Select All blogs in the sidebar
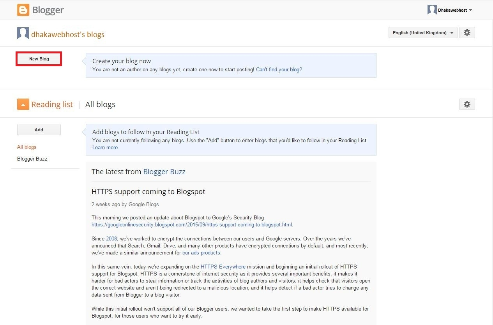This screenshot has height=325, width=493. coord(27,147)
